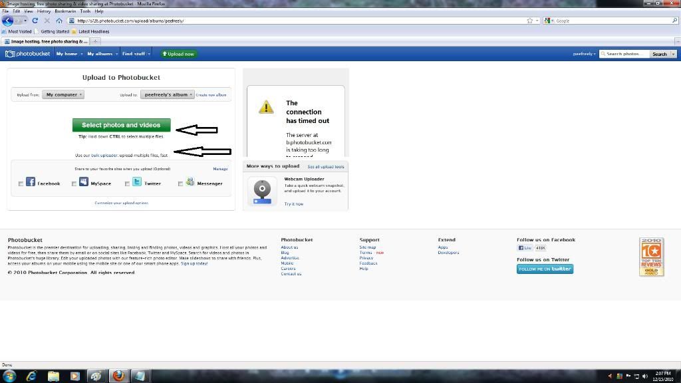This screenshot has height=383, width=681.
Task: Click Select photos and videos button
Action: point(121,125)
